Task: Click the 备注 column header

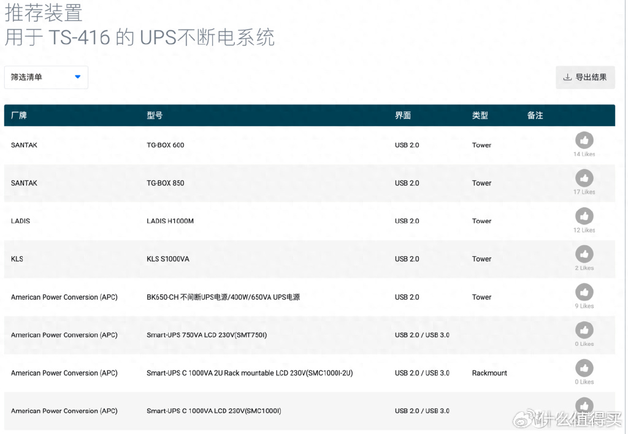Action: [x=535, y=115]
